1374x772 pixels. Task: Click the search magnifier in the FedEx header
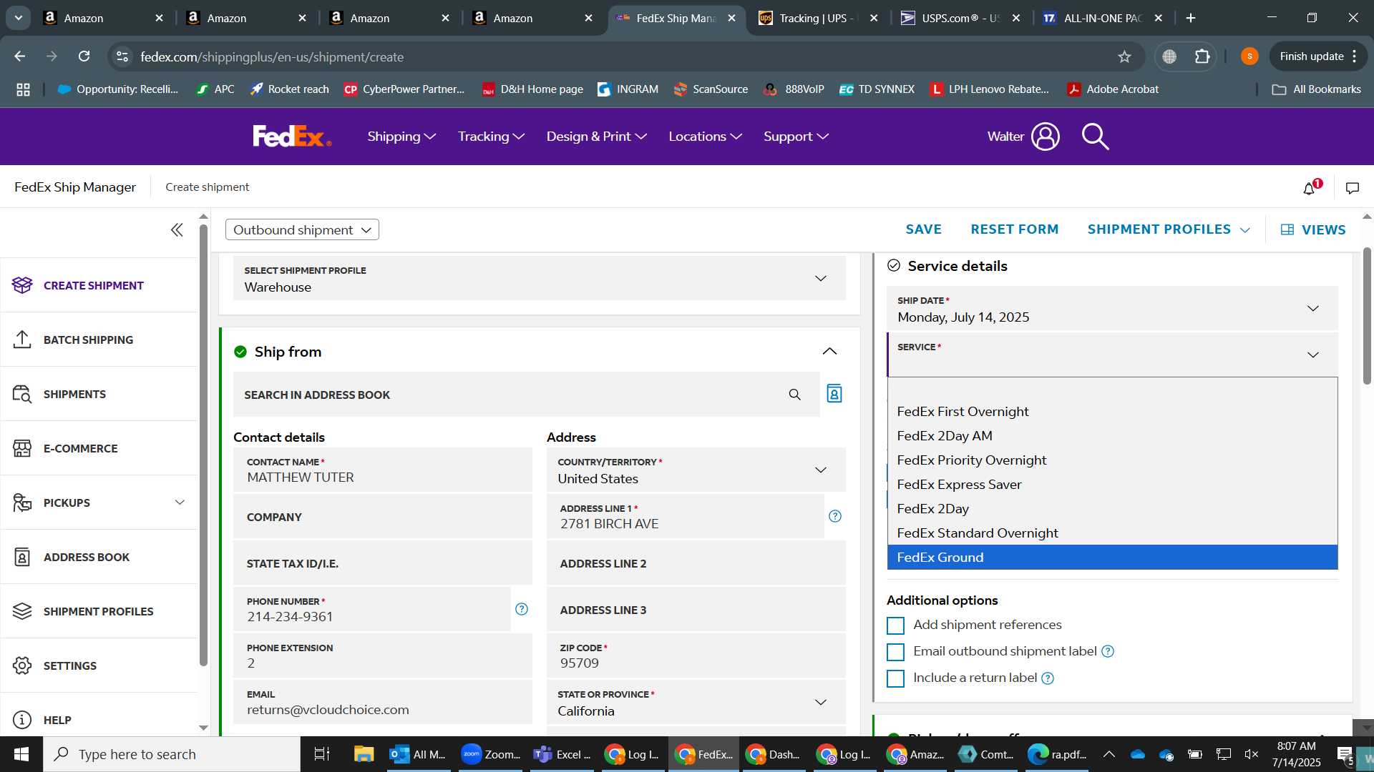(1095, 136)
